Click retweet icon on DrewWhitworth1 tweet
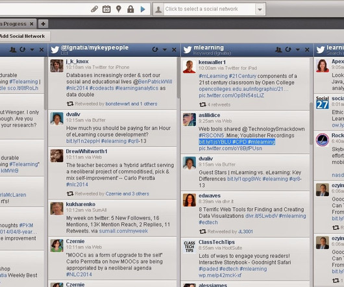 point(70,193)
